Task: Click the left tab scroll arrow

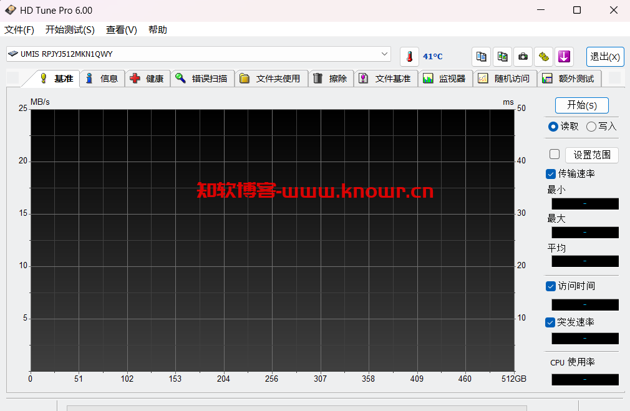Action: [x=13, y=78]
